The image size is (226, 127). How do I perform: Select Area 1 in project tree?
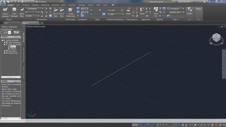coord(13,47)
